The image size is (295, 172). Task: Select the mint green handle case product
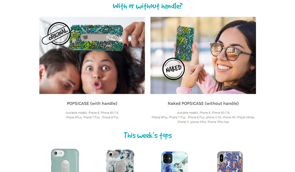65,160
